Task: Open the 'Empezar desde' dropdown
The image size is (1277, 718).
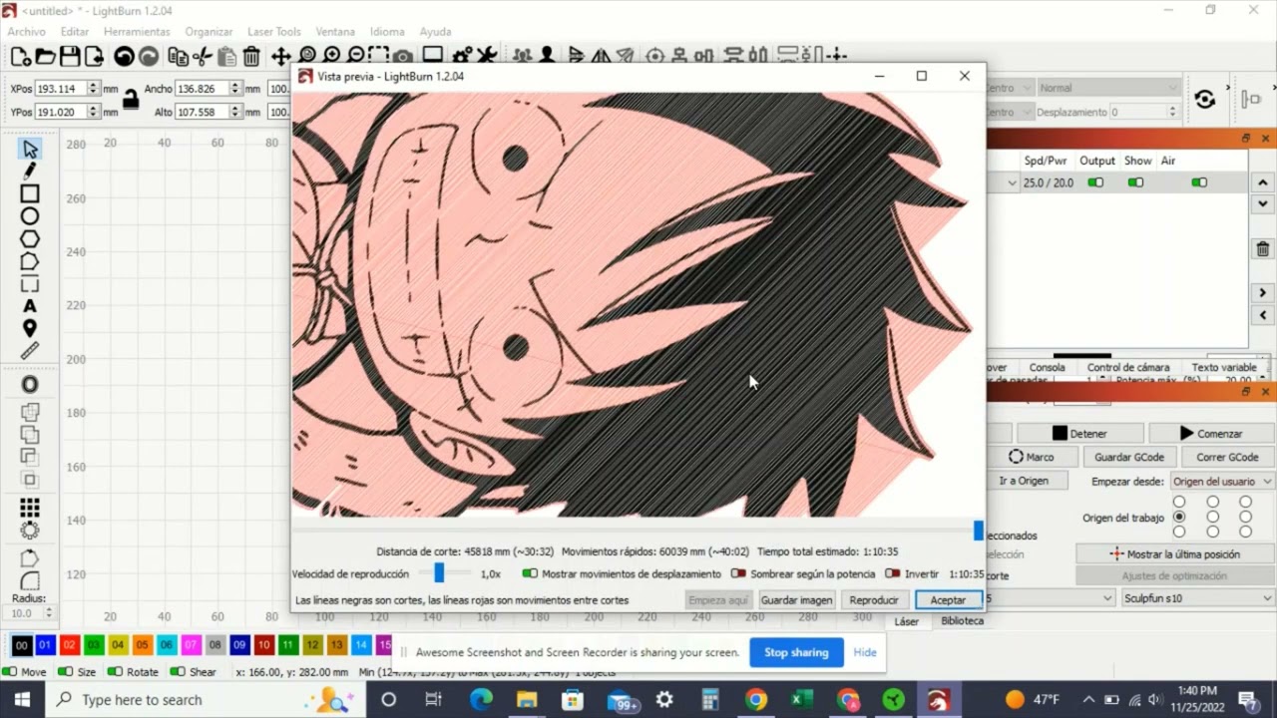Action: 1221,481
